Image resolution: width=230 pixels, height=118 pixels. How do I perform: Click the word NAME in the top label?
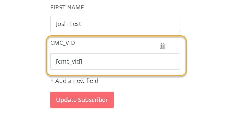(76, 8)
